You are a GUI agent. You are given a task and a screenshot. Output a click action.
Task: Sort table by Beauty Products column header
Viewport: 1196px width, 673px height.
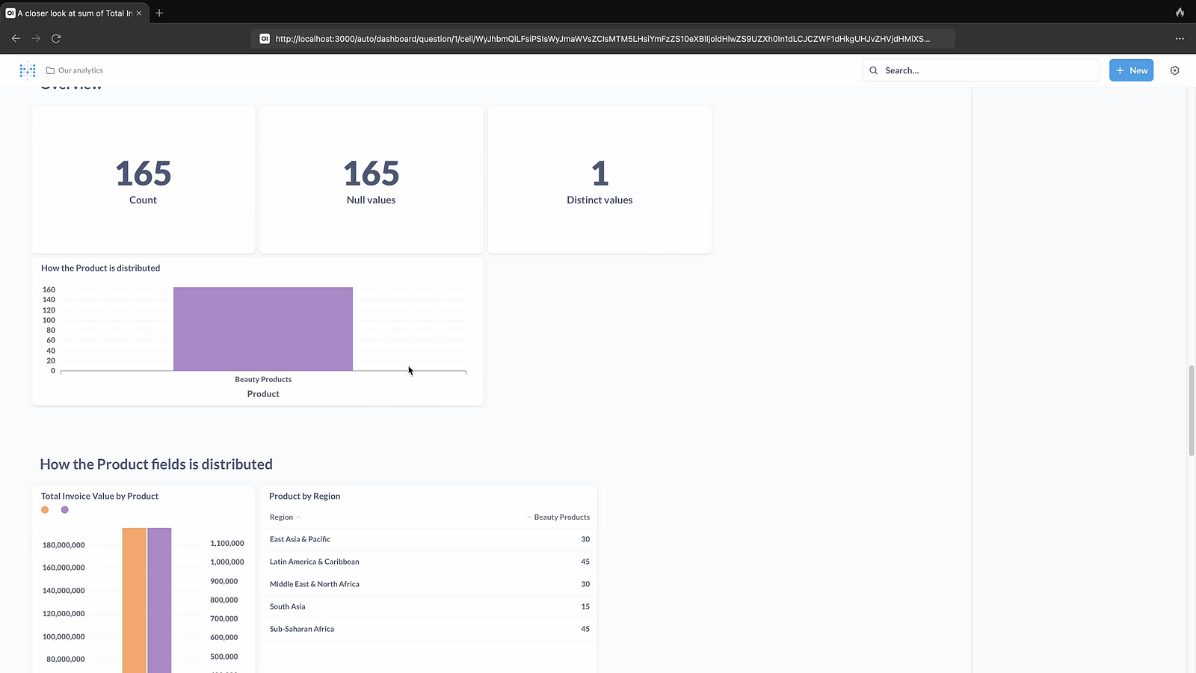(561, 517)
